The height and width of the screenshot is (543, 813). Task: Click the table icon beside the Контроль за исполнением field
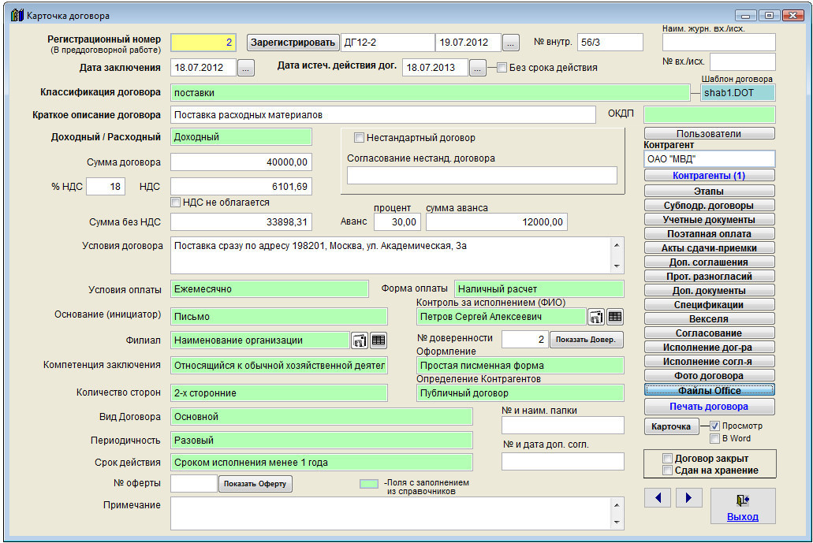coord(615,317)
